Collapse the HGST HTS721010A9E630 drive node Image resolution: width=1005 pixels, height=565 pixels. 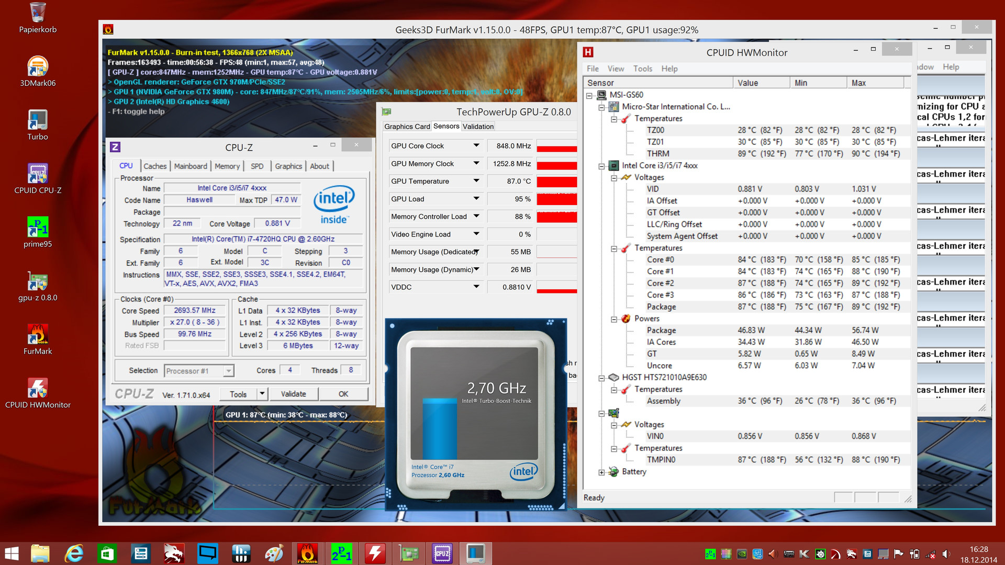pos(602,378)
